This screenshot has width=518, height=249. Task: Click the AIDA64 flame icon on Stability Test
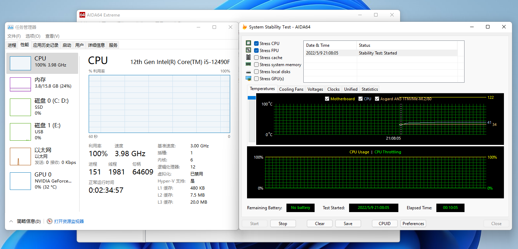click(245, 27)
